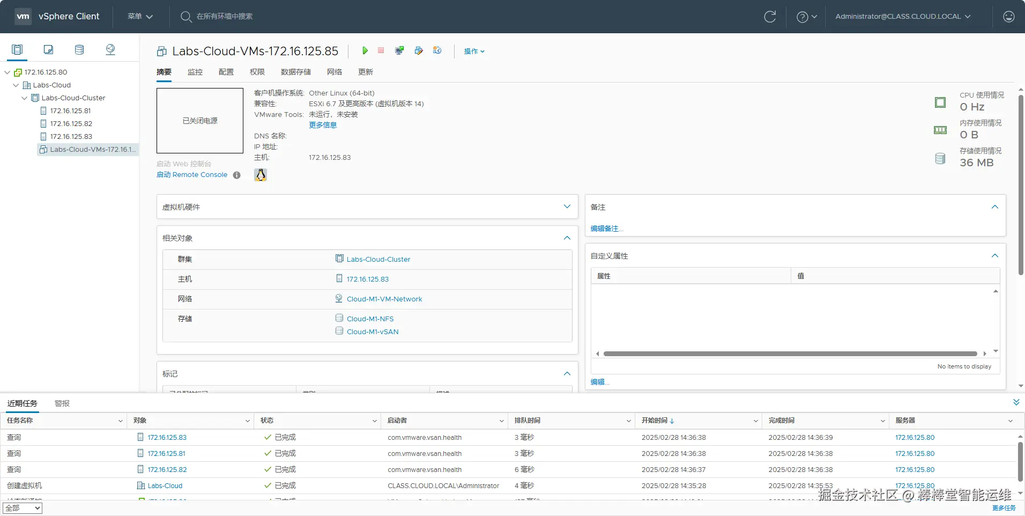Click the Linux penguin guest OS icon

261,175
